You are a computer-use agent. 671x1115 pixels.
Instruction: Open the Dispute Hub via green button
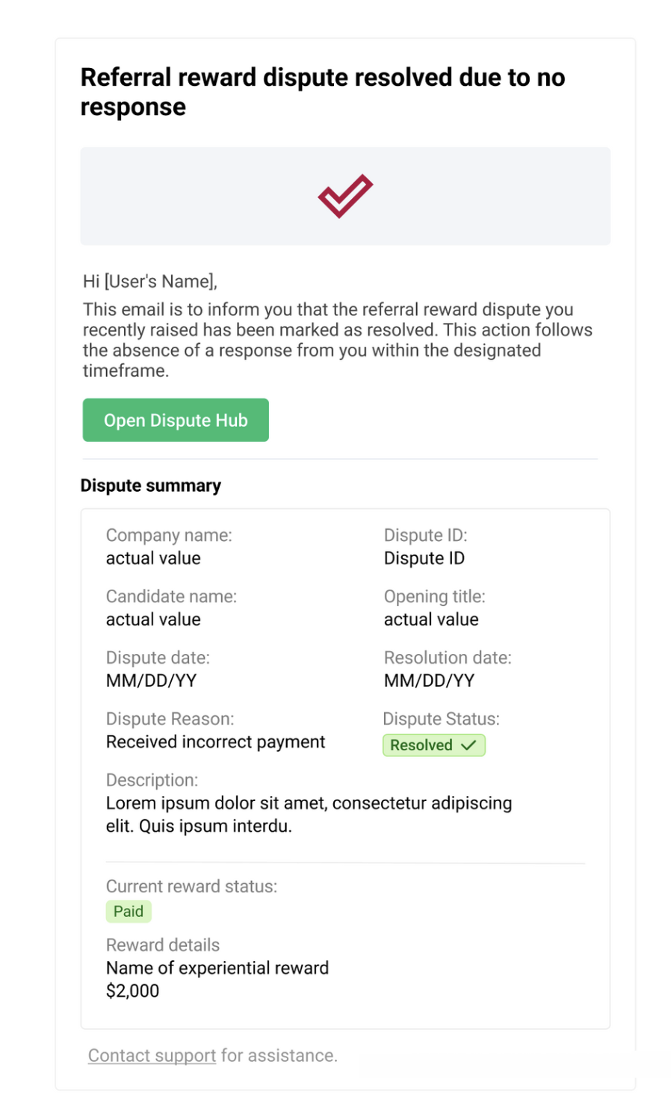(176, 420)
